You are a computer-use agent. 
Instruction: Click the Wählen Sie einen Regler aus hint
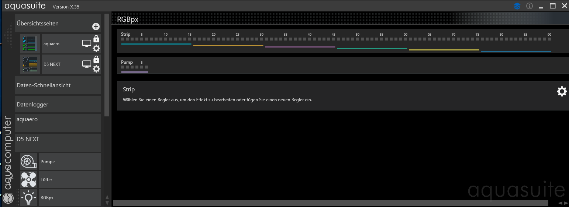pyautogui.click(x=217, y=100)
